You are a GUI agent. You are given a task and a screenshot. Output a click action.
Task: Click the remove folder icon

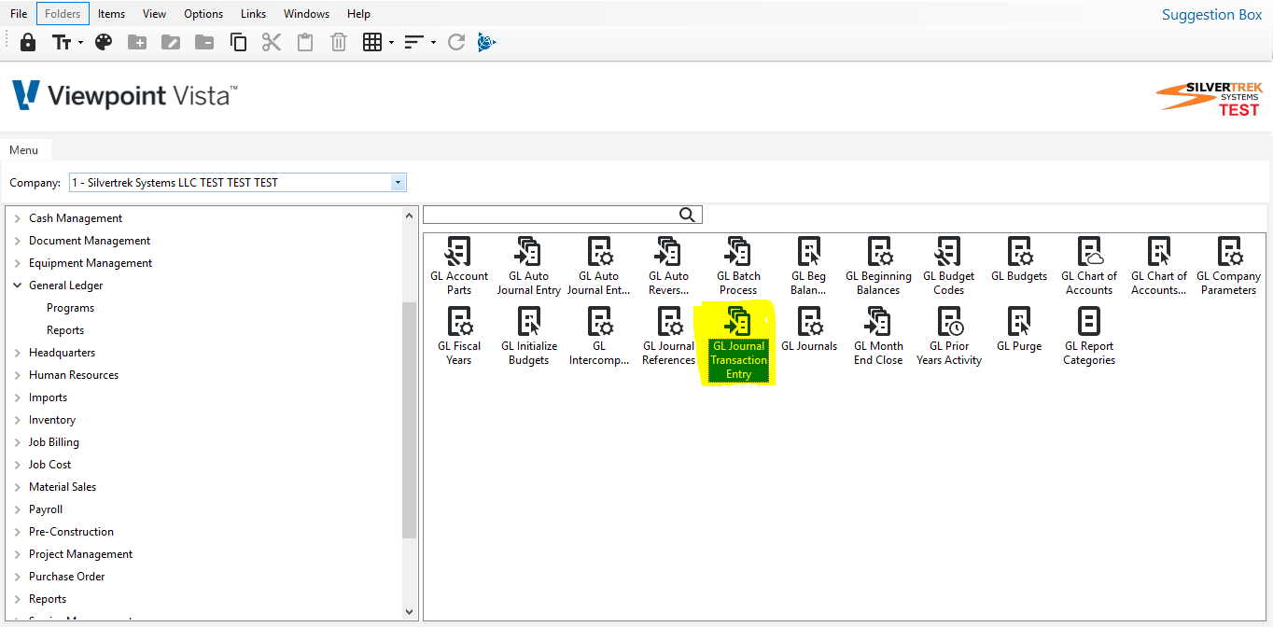click(204, 42)
